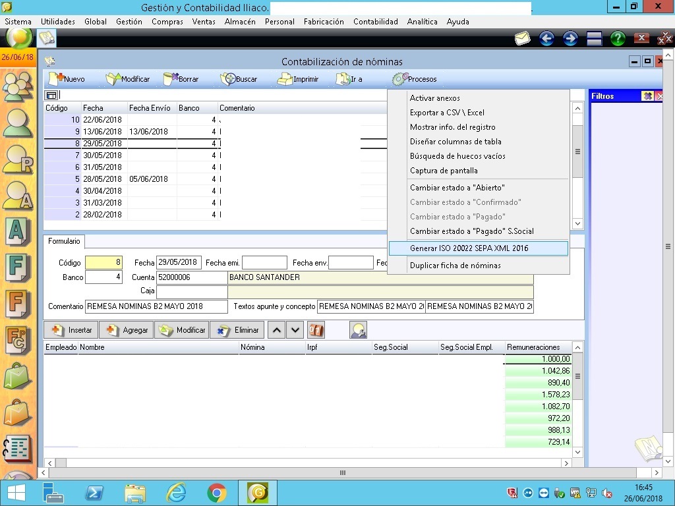Open the user with P sidebar icon

(18, 159)
